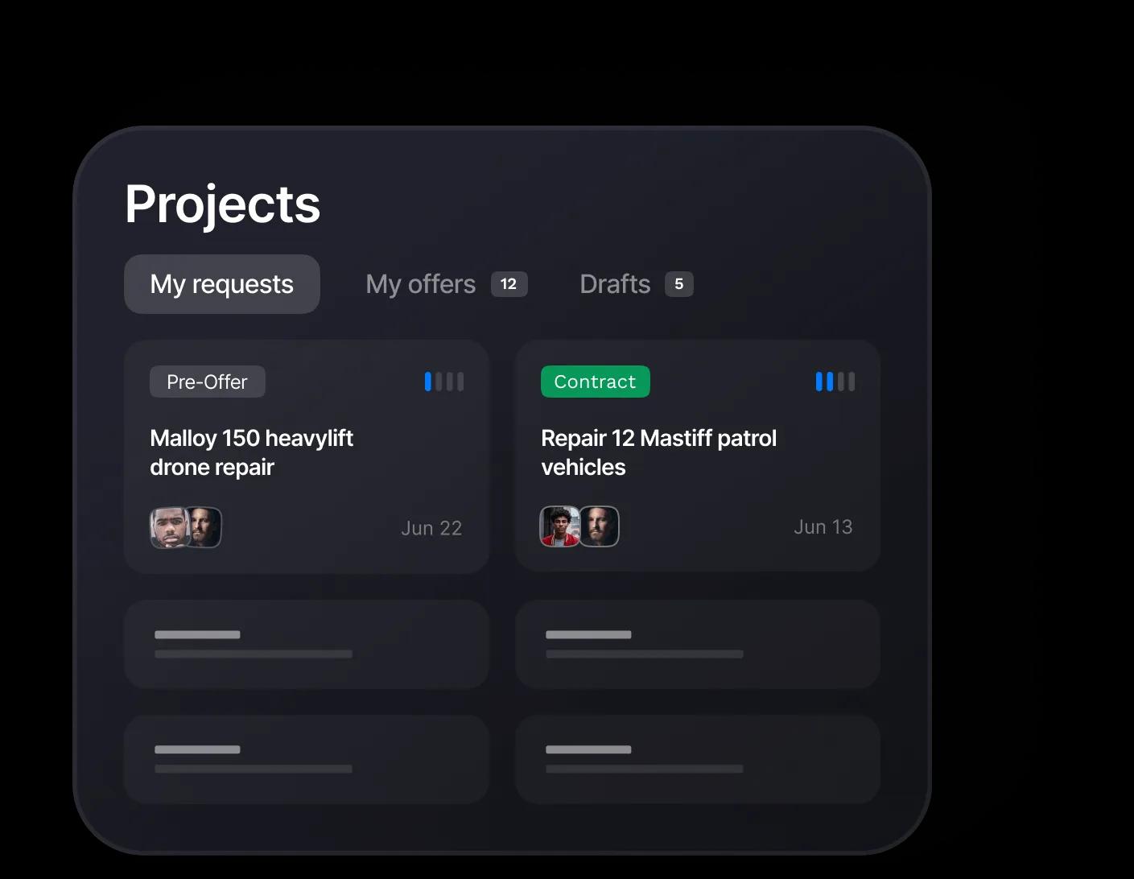The height and width of the screenshot is (879, 1134).
Task: Click the progress bars on Mastiff vehicles card
Action: 835,382
